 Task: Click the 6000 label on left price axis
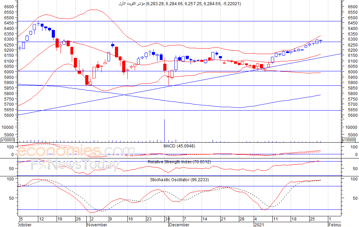(x=9, y=72)
